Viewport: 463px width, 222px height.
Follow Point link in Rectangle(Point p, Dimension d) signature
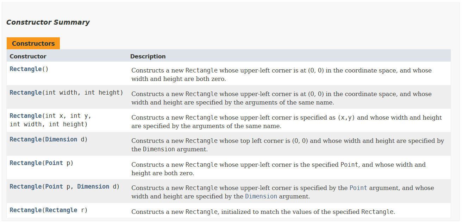(x=54, y=187)
